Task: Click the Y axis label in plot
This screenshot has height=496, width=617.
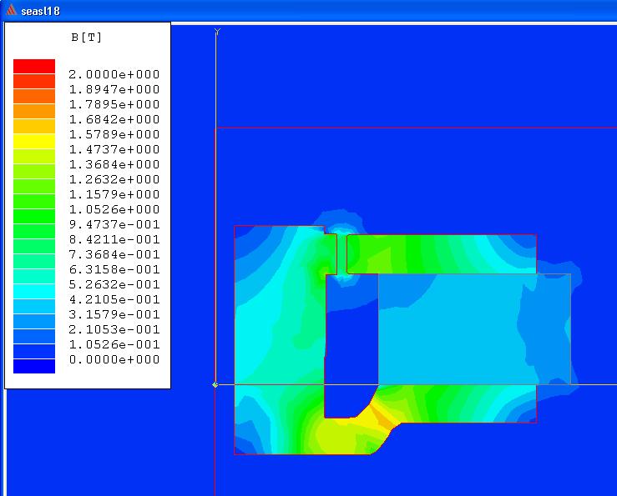Action: point(217,32)
